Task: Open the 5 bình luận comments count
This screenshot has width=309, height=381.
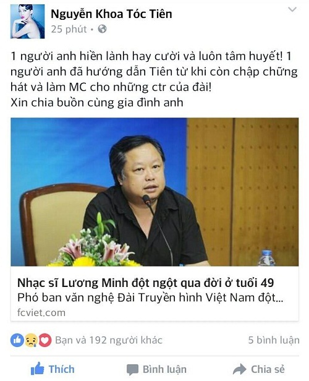Action: (274, 340)
